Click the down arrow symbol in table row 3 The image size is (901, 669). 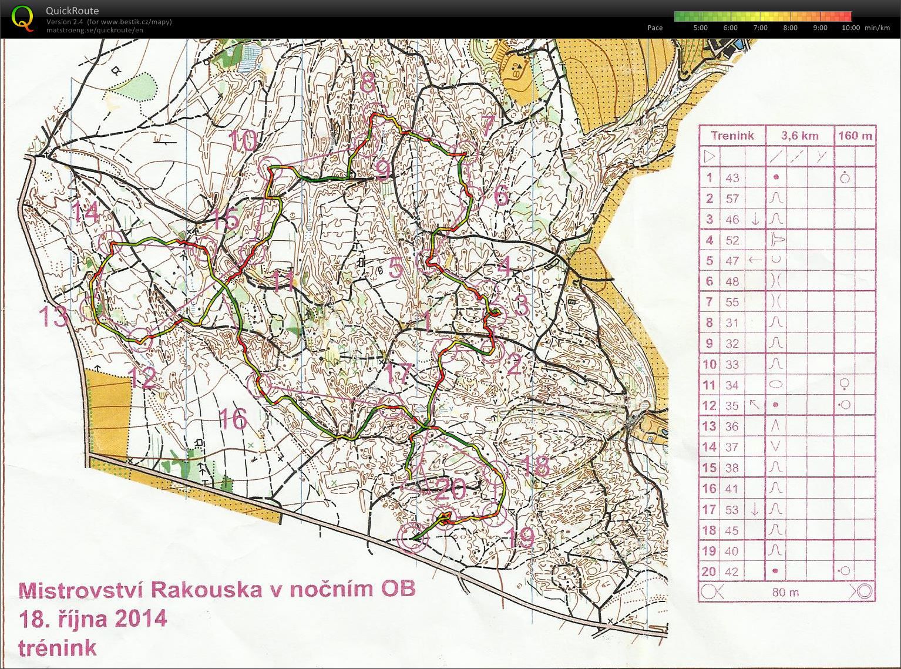(755, 219)
